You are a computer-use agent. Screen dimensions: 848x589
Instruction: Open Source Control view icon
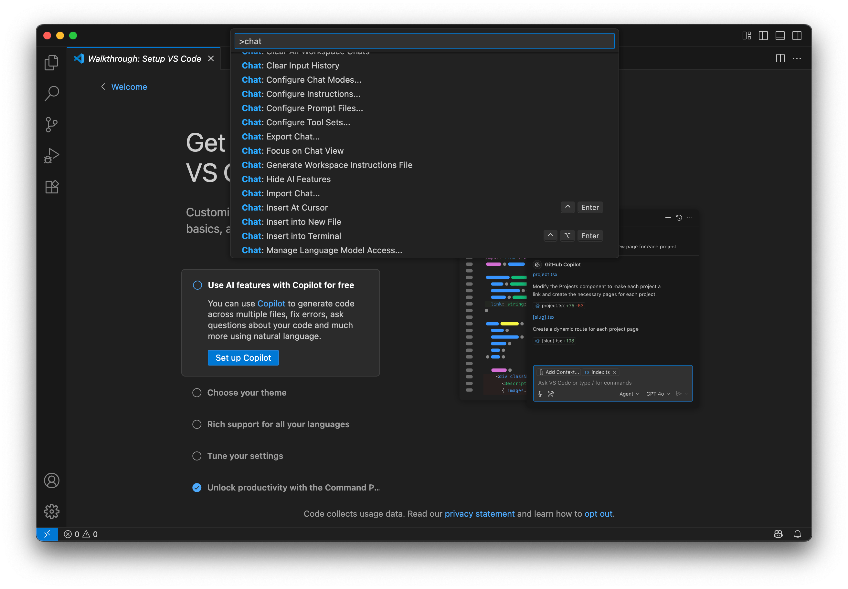click(x=51, y=124)
